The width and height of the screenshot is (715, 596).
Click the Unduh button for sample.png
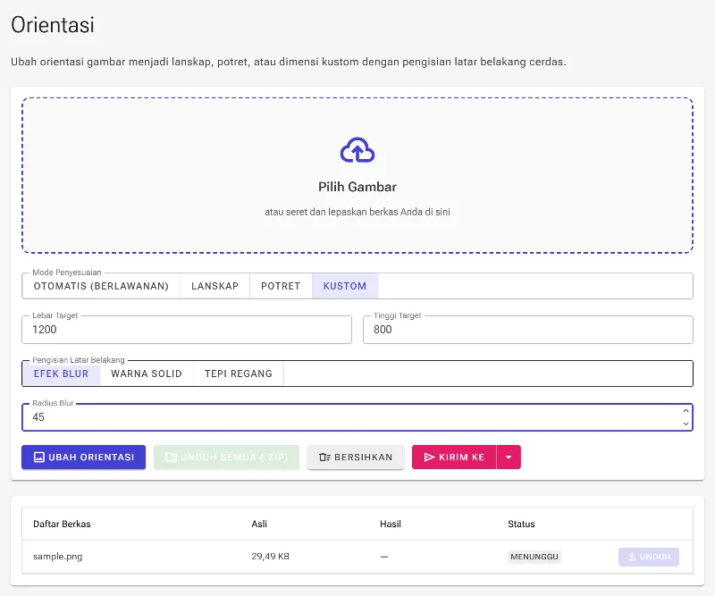pyautogui.click(x=649, y=557)
